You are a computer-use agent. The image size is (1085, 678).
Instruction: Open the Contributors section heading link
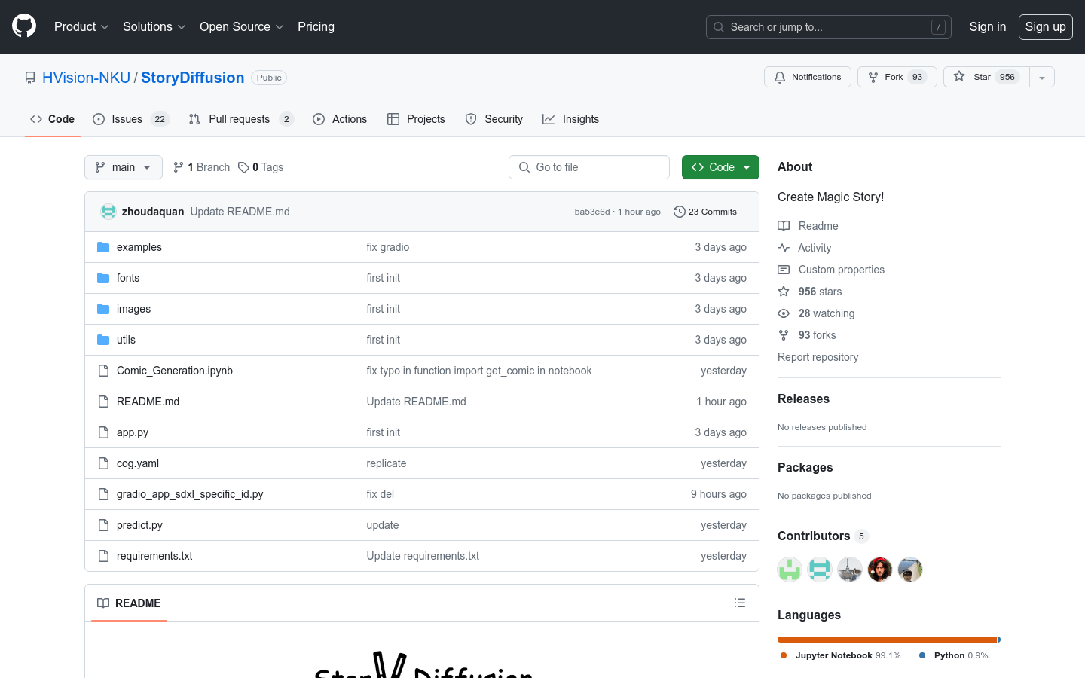tap(823, 536)
